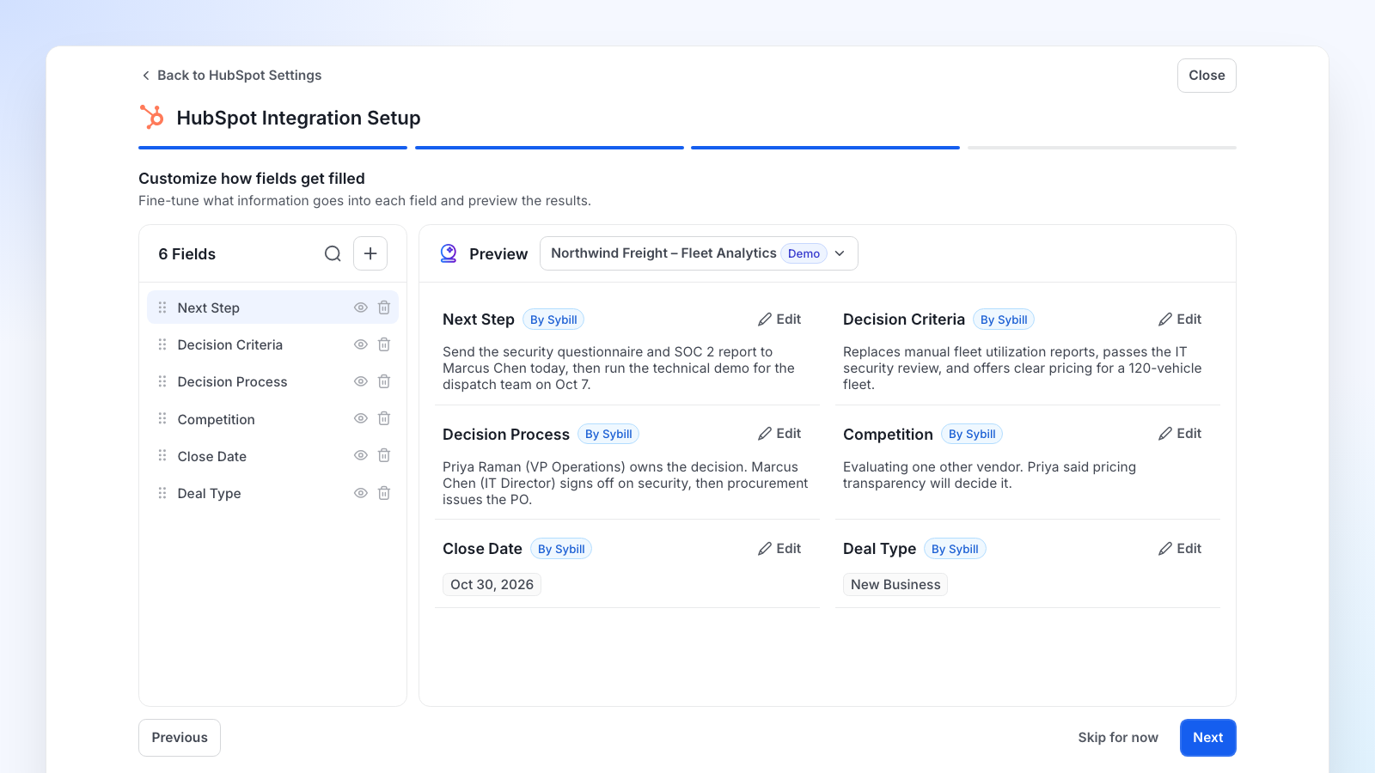The height and width of the screenshot is (773, 1375).
Task: Toggle visibility of Competition field
Action: point(361,418)
